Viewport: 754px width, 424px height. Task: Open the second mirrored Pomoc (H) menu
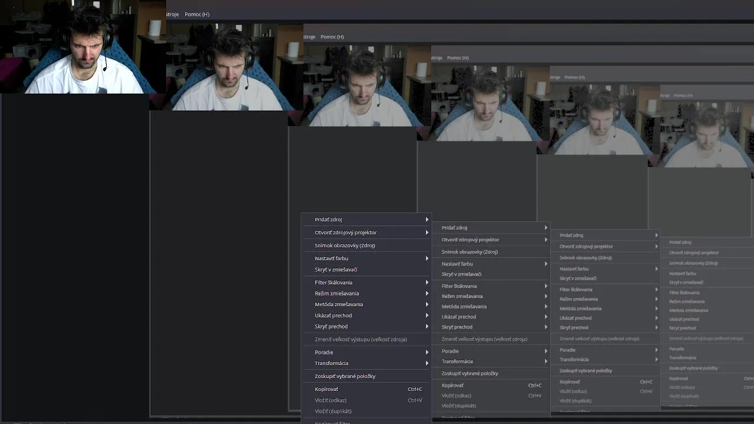coord(332,37)
